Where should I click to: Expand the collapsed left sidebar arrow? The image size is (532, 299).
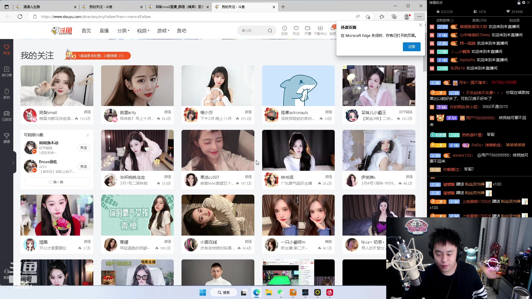pos(13,163)
